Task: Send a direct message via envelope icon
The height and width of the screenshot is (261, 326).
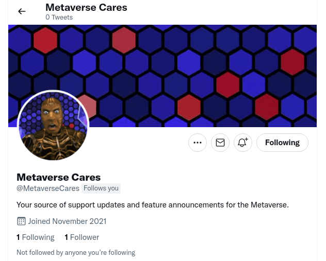Action: [x=220, y=143]
